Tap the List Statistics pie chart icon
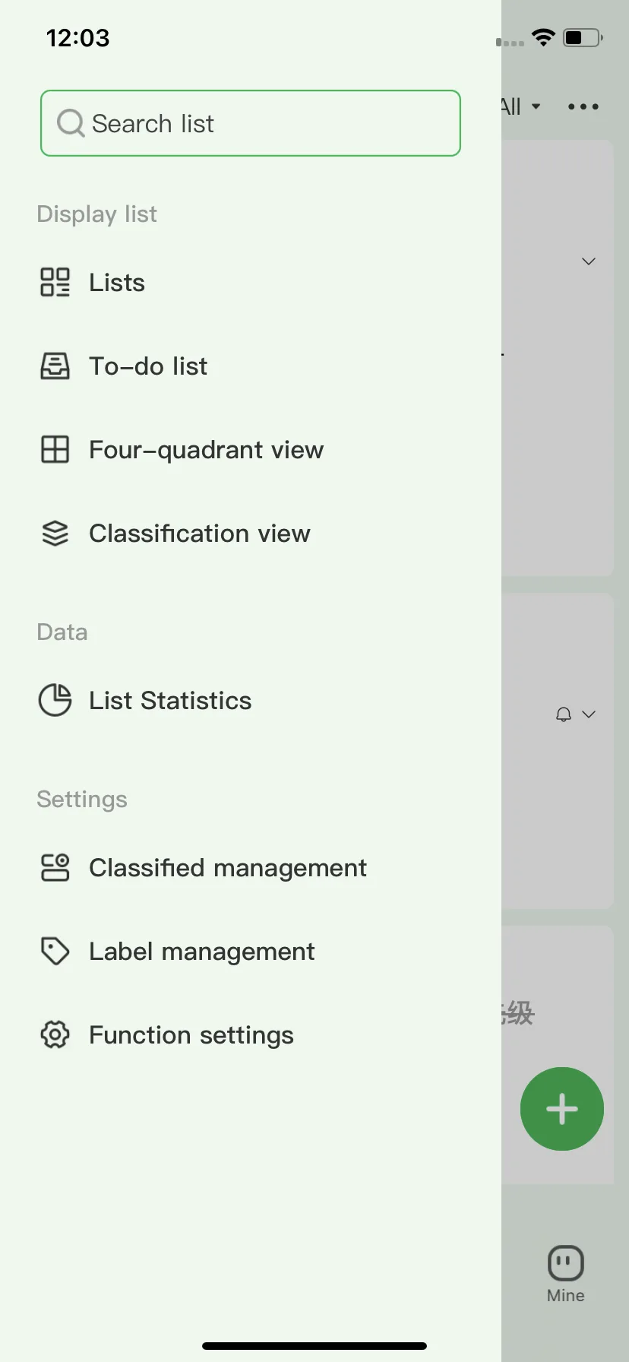This screenshot has width=629, height=1362. pyautogui.click(x=55, y=700)
